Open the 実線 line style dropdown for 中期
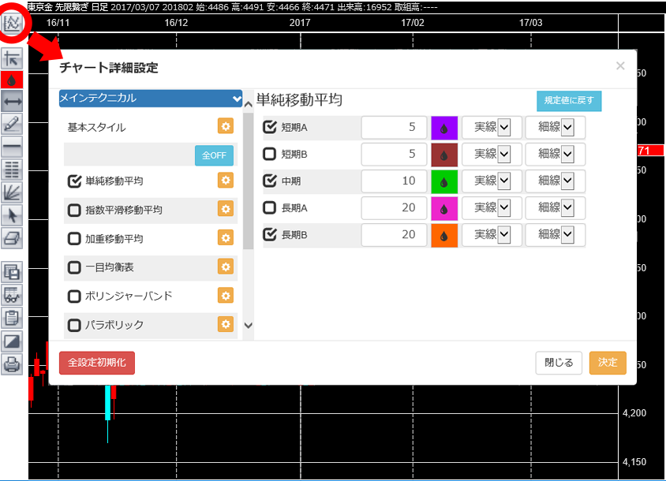 pyautogui.click(x=492, y=181)
